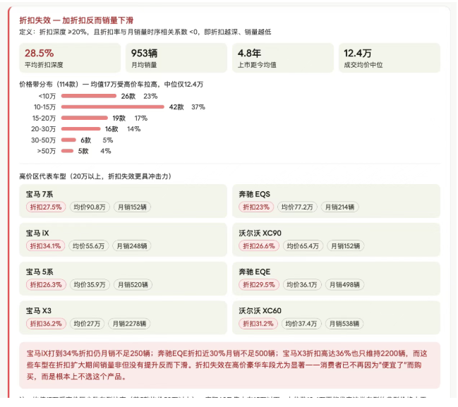Click 折扣26.3% tag on 宝马 5系
The image size is (458, 407).
[x=46, y=285]
